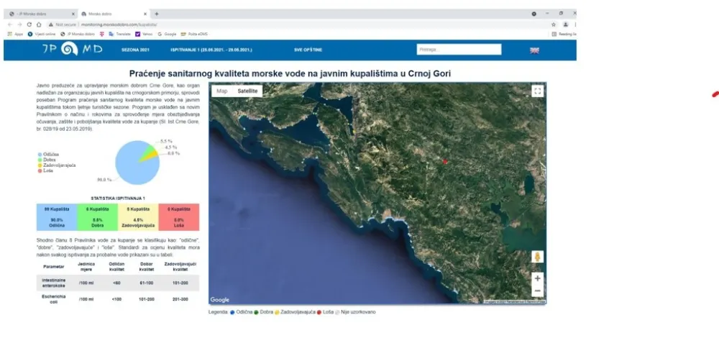Viewport: 719px width, 338px height.
Task: Open the Google bookmark
Action: click(x=167, y=34)
